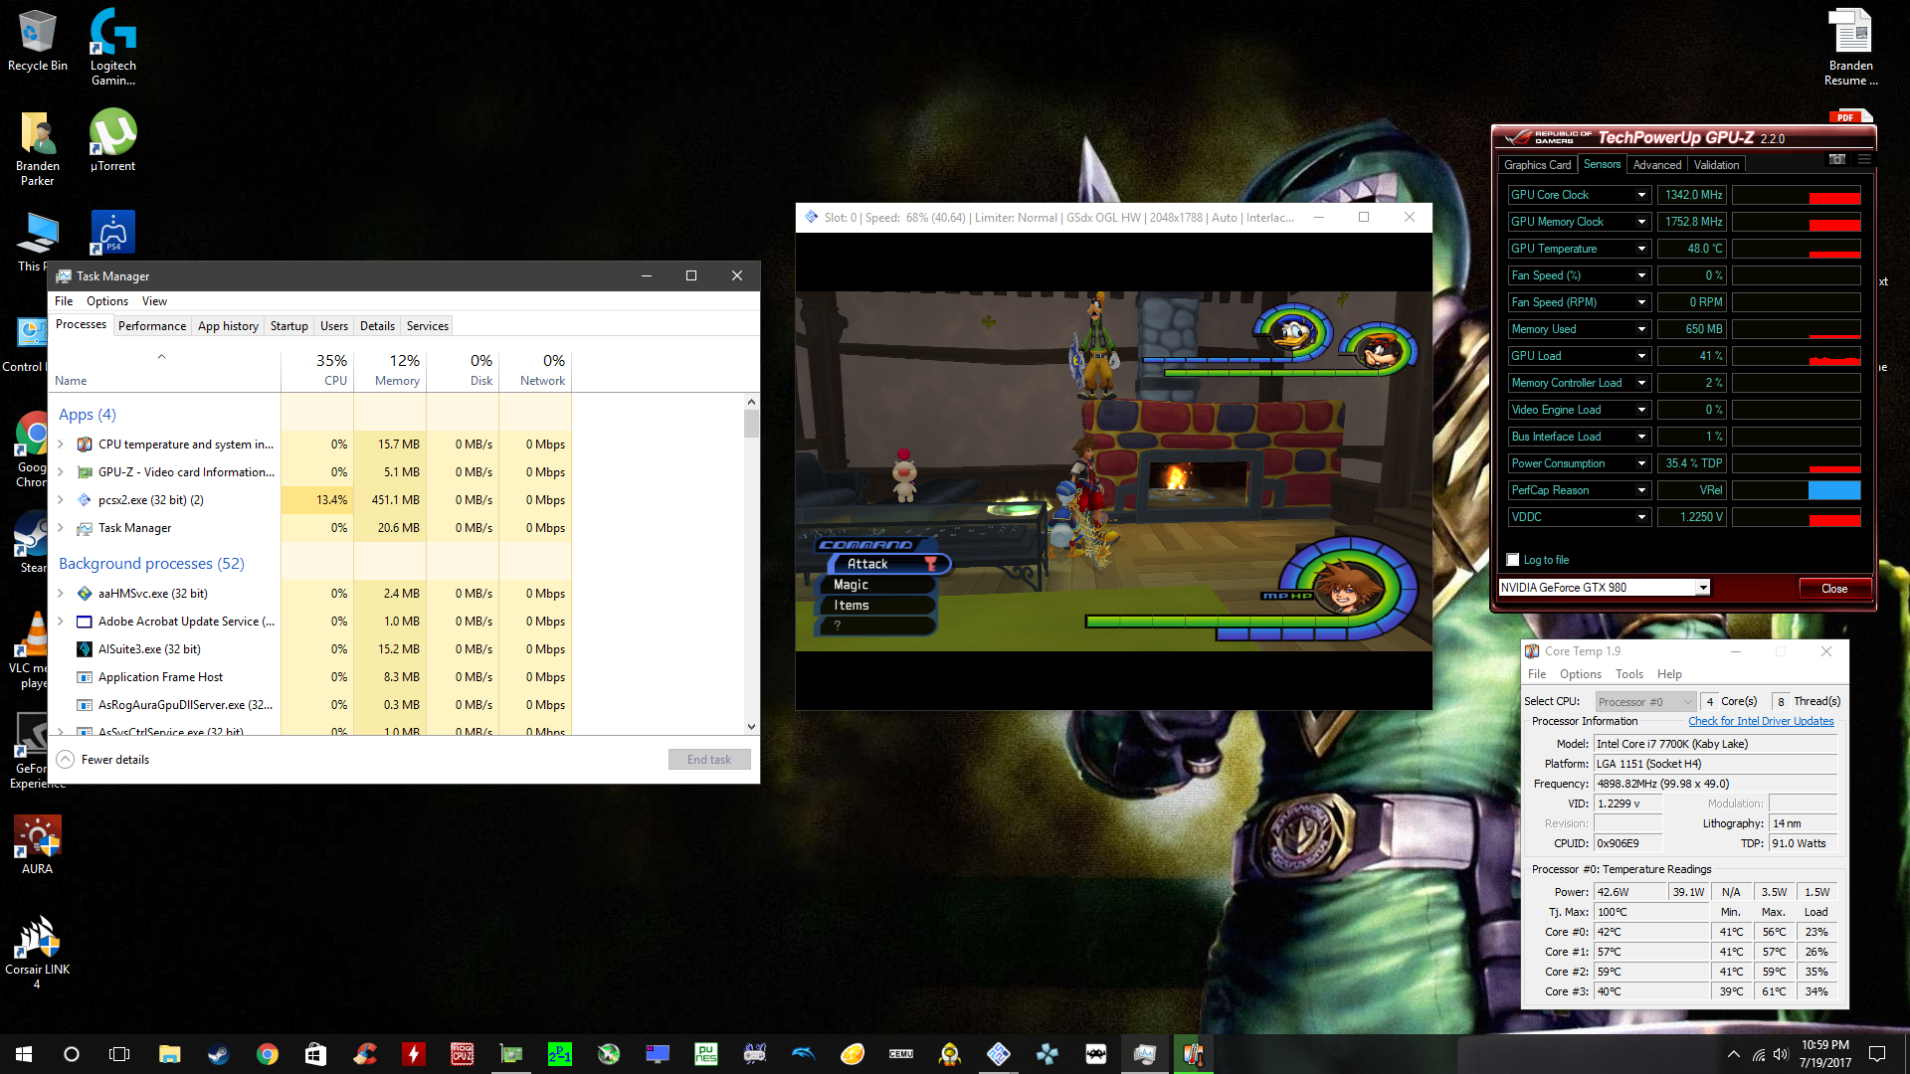Viewport: 1910px width, 1074px height.
Task: Open the NVIDIA GeForce GTX 980 selector
Action: coord(1604,588)
